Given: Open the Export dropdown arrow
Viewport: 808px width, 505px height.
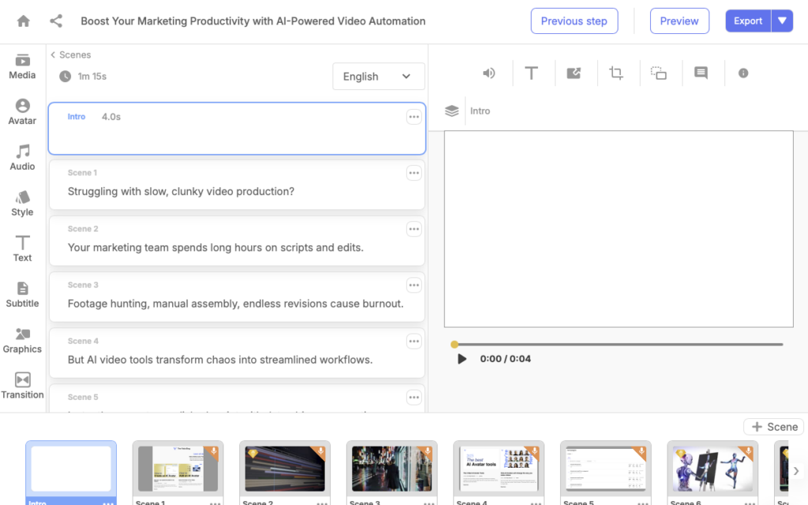Looking at the screenshot, I should click(781, 21).
